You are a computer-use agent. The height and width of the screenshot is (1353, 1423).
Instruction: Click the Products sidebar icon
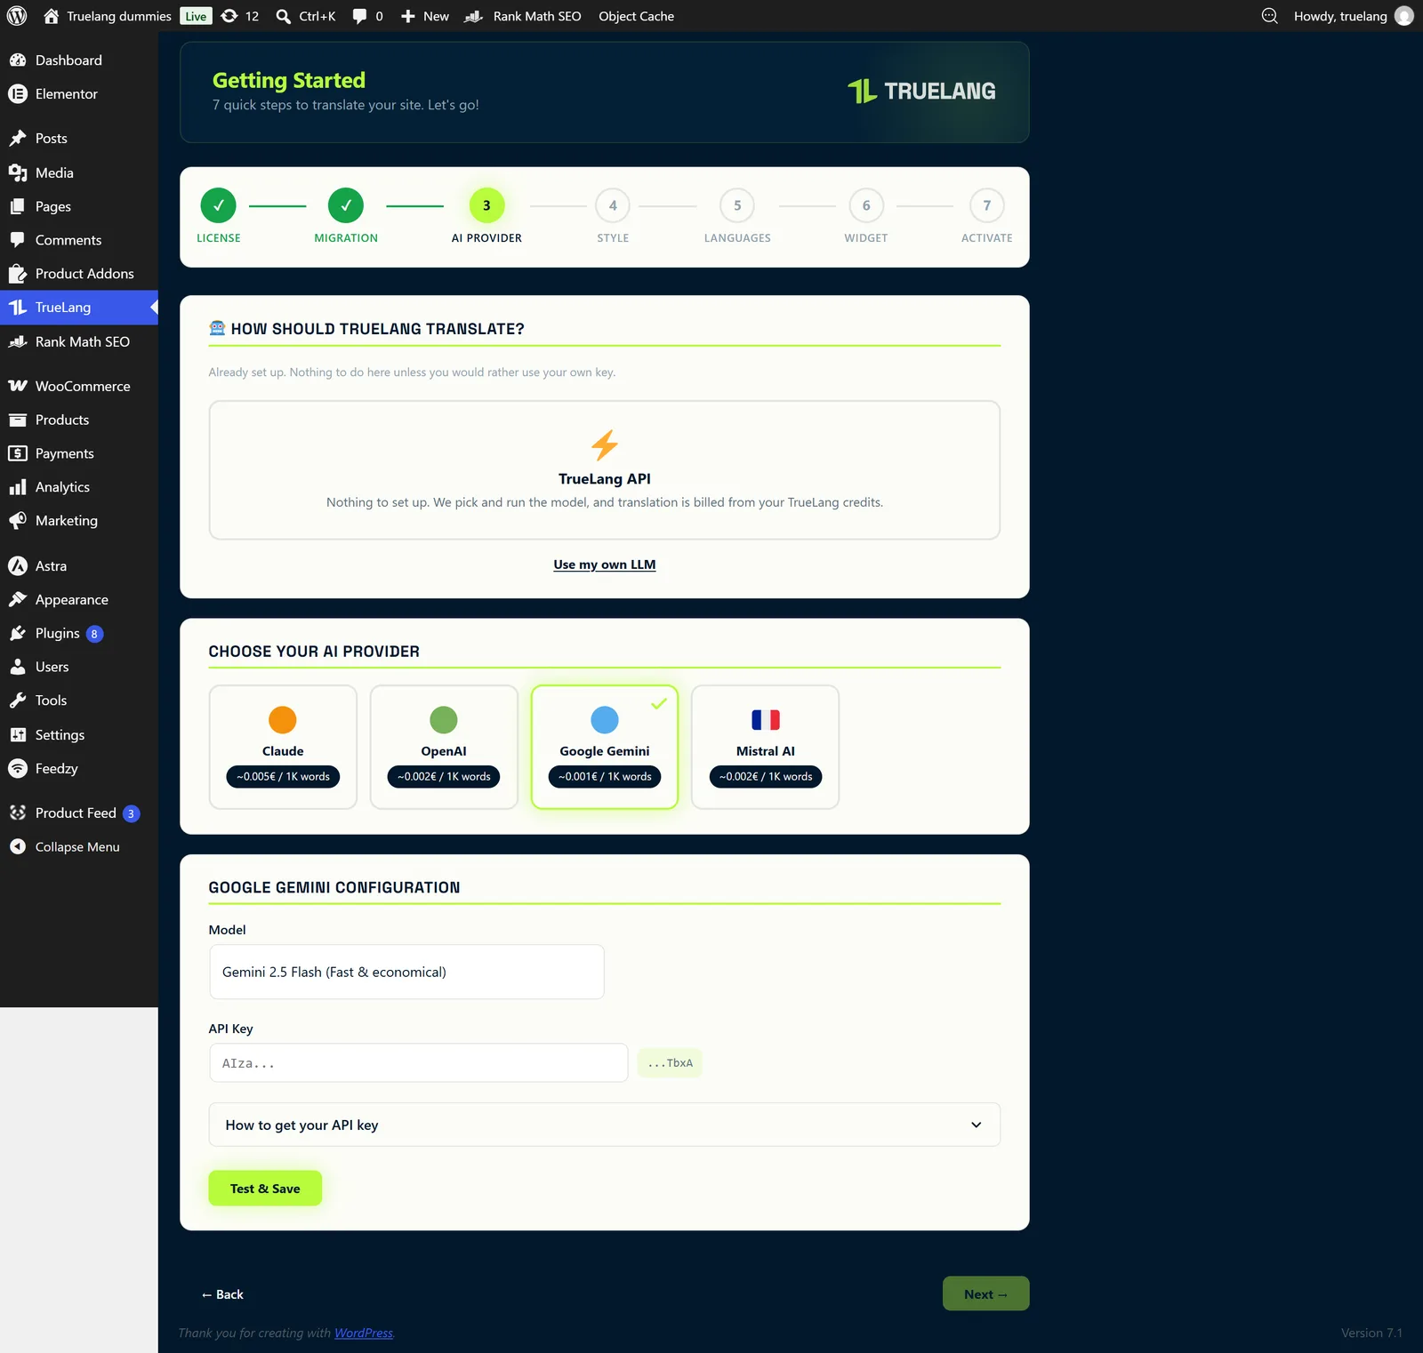click(18, 420)
